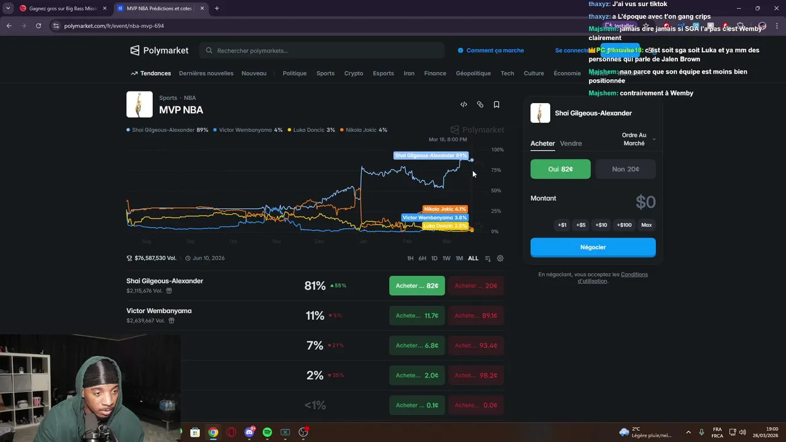Open the chart settings gear
The height and width of the screenshot is (442, 786).
pyautogui.click(x=500, y=258)
